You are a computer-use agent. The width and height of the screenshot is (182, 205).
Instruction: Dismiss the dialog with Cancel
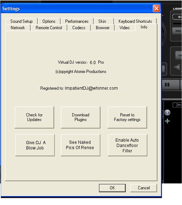(144, 188)
